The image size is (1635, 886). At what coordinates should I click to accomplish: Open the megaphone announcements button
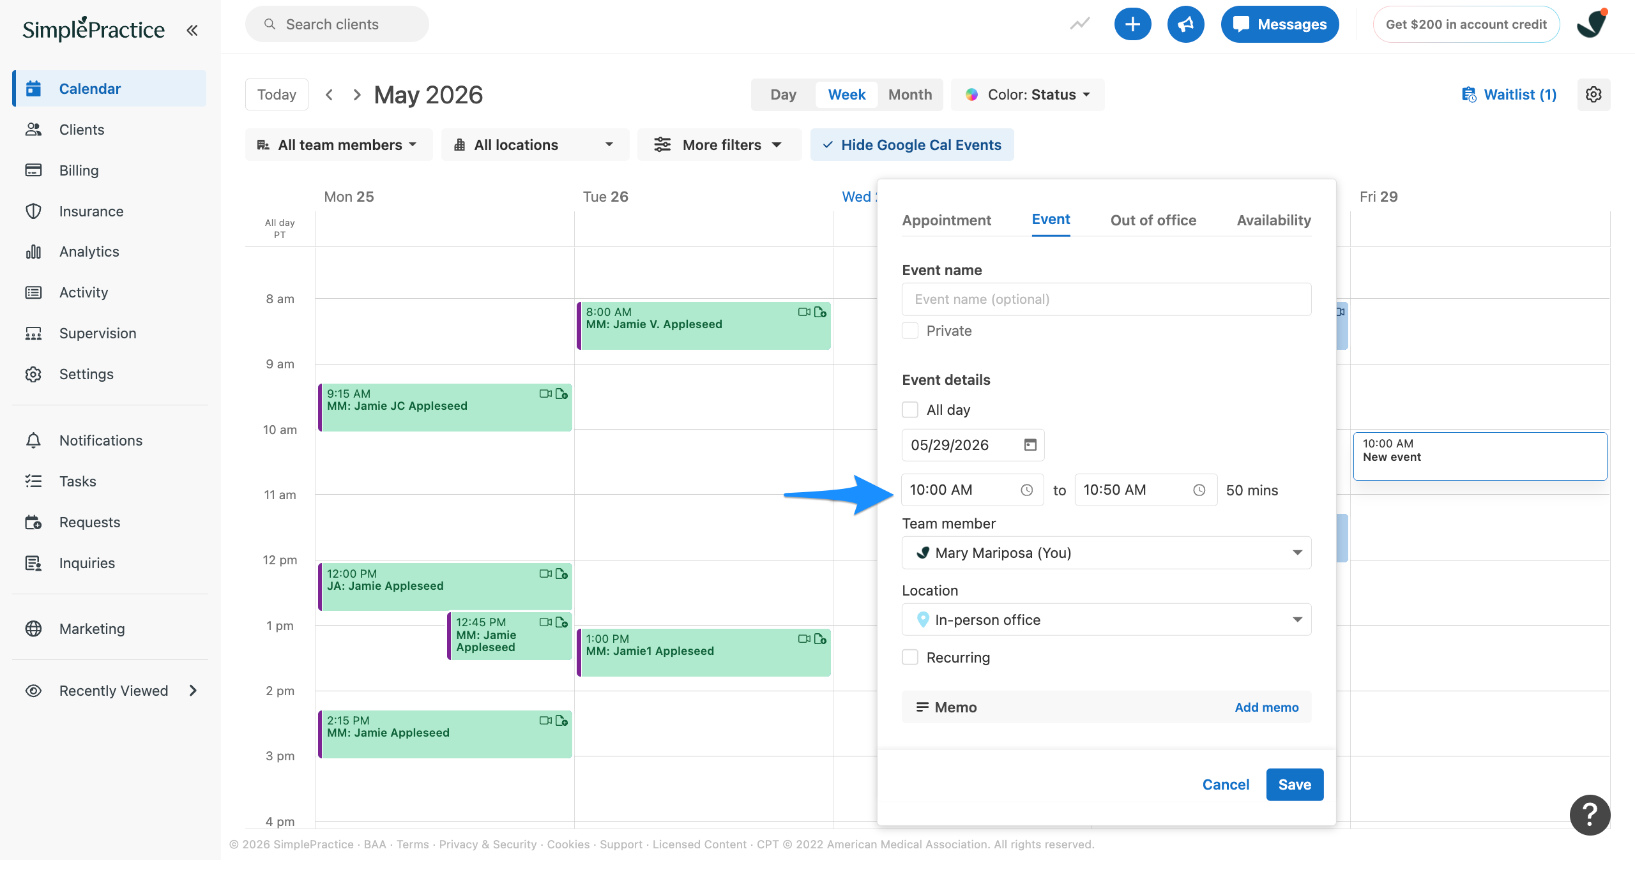click(x=1185, y=24)
